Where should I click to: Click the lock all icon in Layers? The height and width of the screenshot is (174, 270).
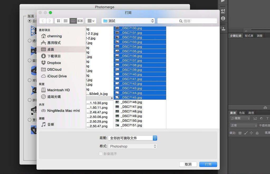tap(257, 133)
